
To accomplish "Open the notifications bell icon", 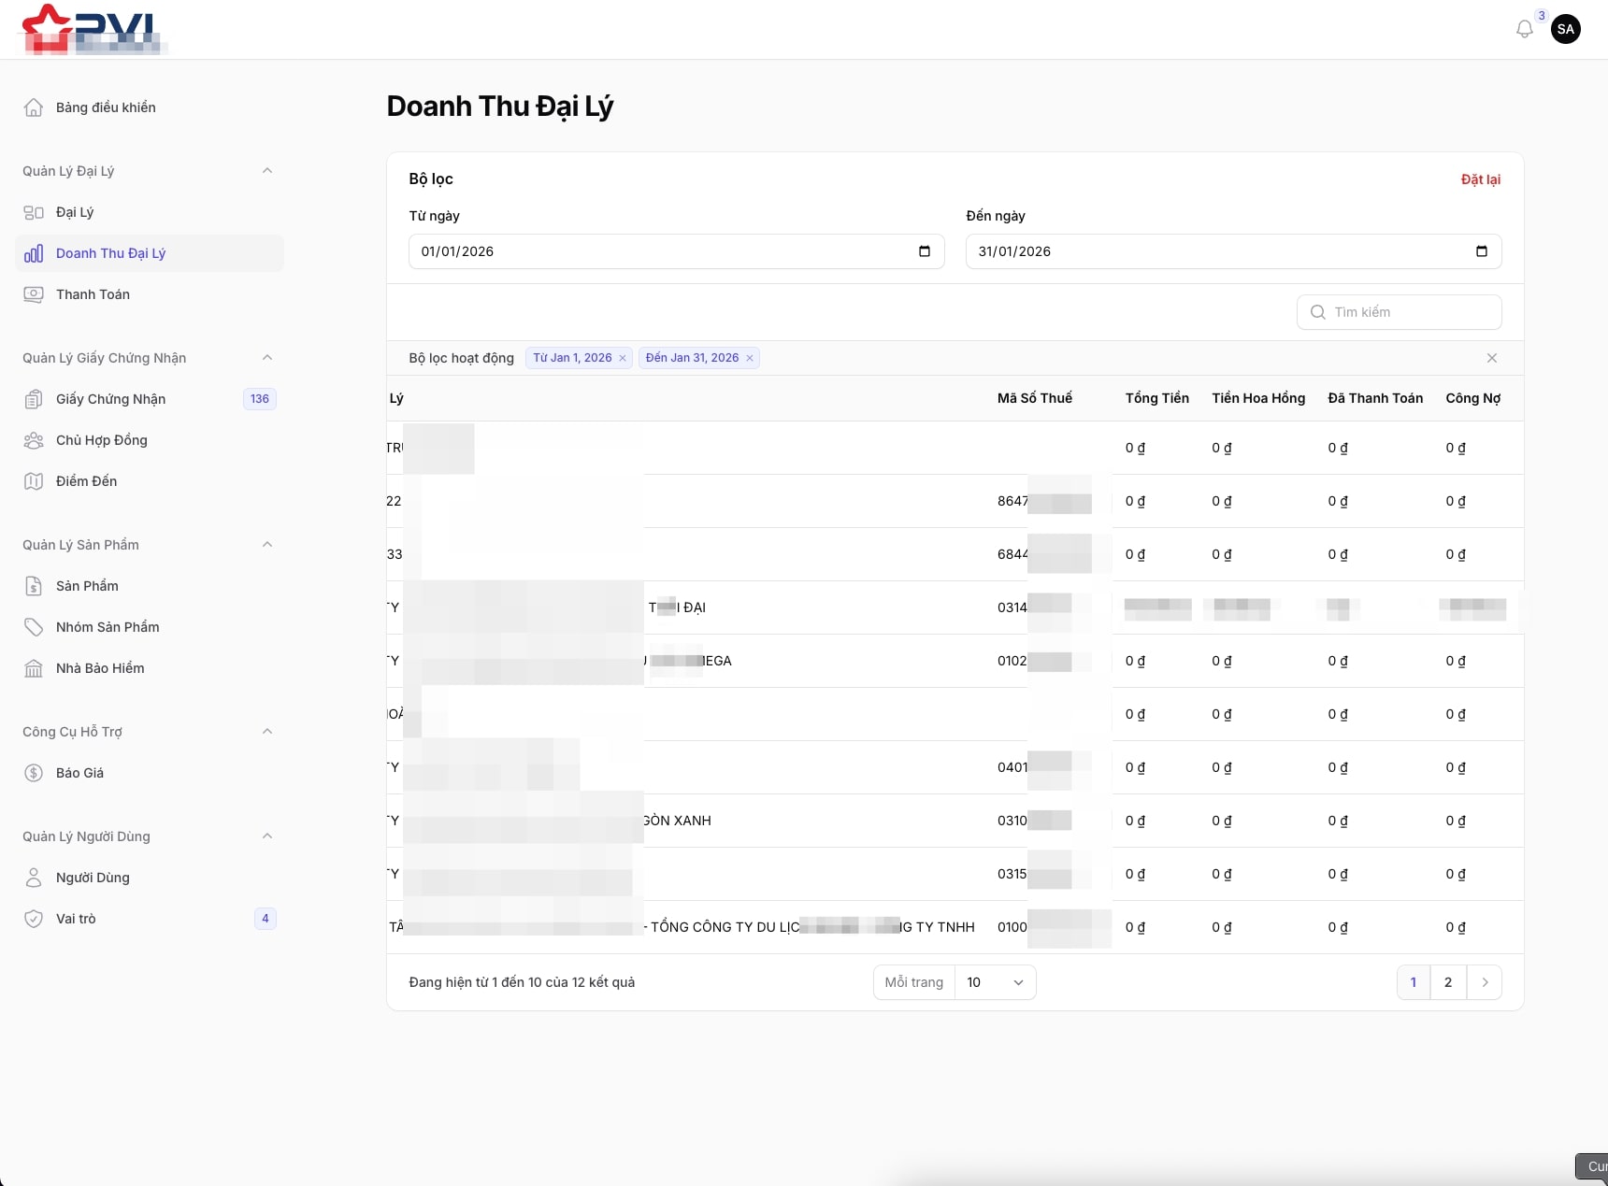I will [x=1524, y=29].
